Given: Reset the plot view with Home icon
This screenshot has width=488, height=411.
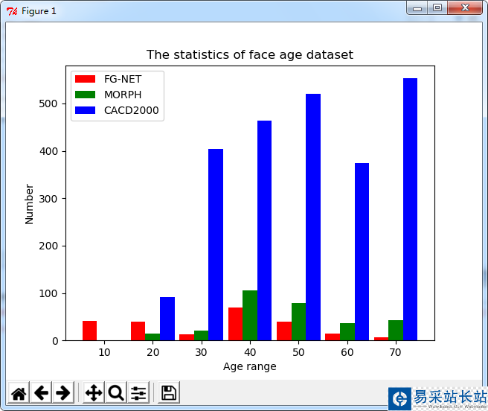Looking at the screenshot, I should 19,392.
